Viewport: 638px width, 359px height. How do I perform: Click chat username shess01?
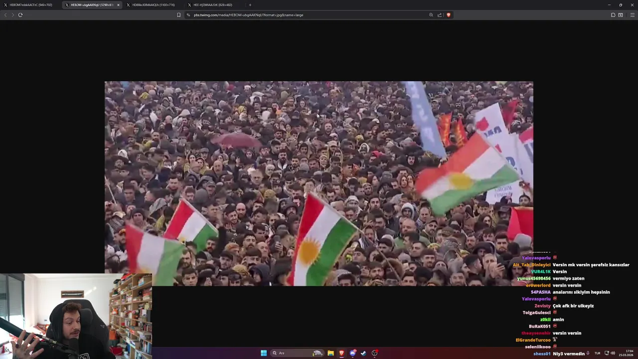pyautogui.click(x=542, y=354)
